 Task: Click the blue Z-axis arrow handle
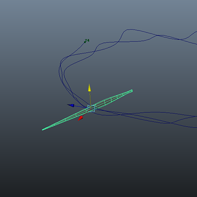pyautogui.click(x=71, y=105)
